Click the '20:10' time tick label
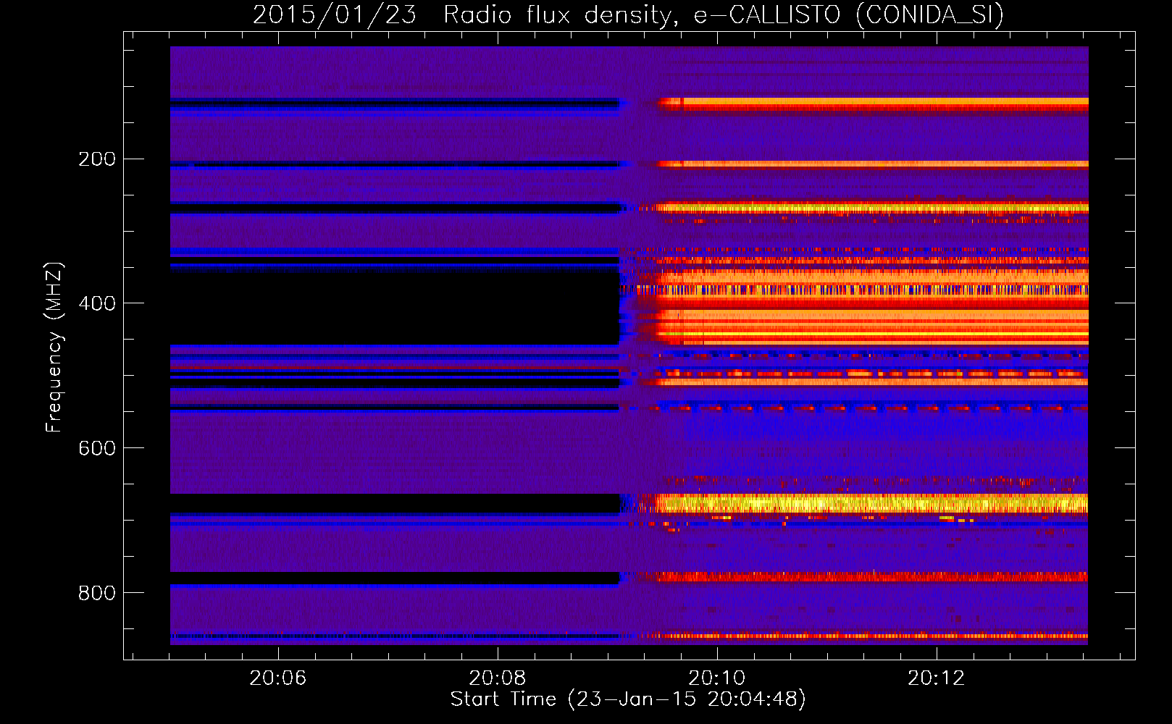The width and height of the screenshot is (1172, 724). click(717, 678)
